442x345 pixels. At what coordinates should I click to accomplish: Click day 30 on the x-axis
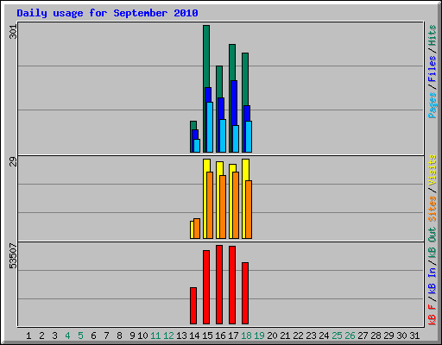click(401, 336)
